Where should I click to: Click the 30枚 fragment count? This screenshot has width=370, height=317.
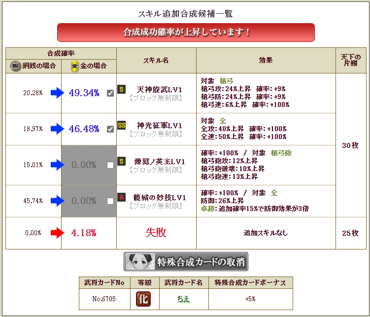click(x=350, y=145)
